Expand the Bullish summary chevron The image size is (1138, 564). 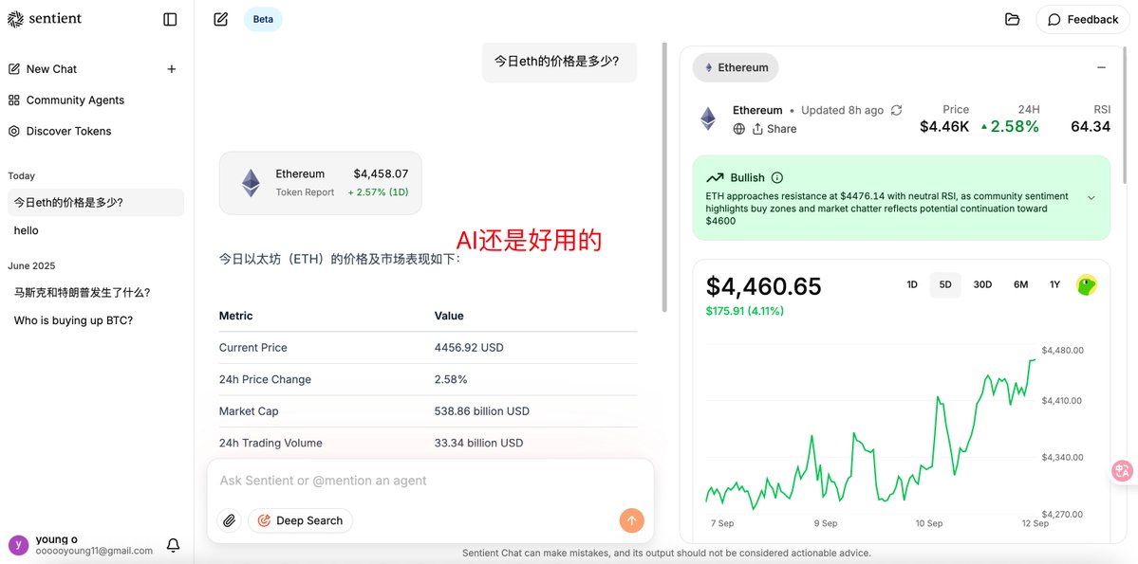point(1091,197)
